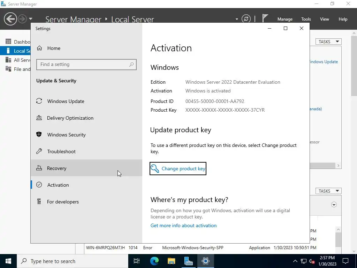This screenshot has height=268, width=357.
Task: Click Change product key
Action: tap(178, 169)
